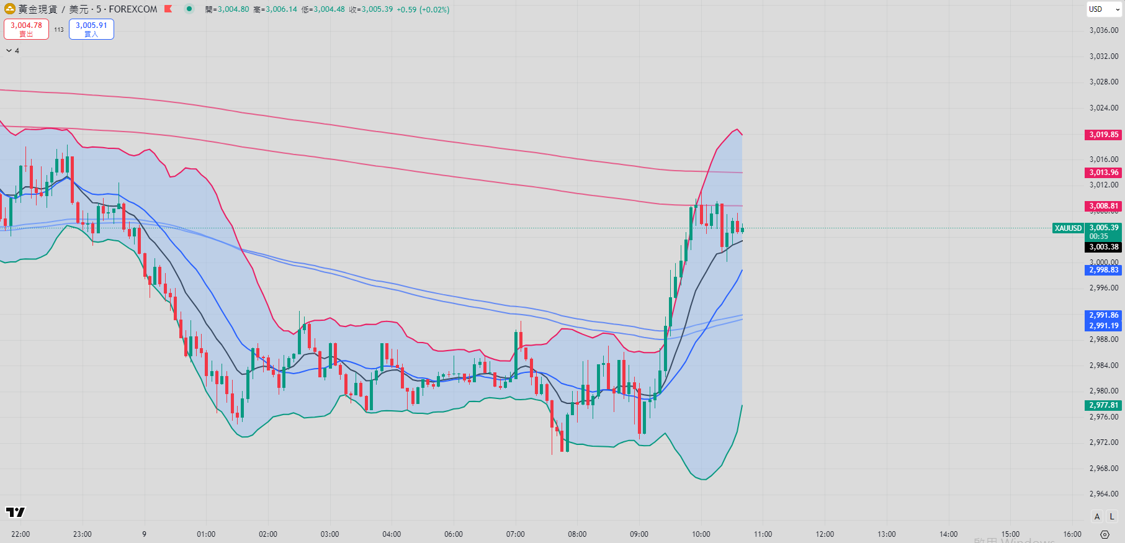
Task: Click the 23:00 time axis label
Action: point(83,534)
